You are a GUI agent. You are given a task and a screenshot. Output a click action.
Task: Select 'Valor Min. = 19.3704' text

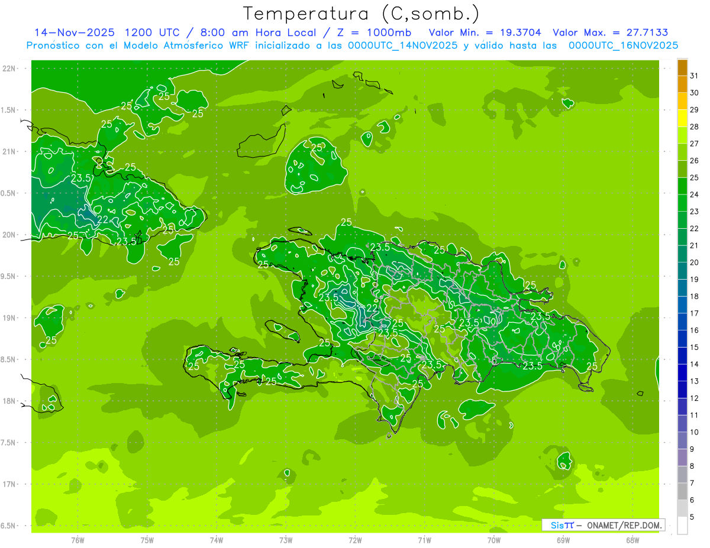(485, 33)
